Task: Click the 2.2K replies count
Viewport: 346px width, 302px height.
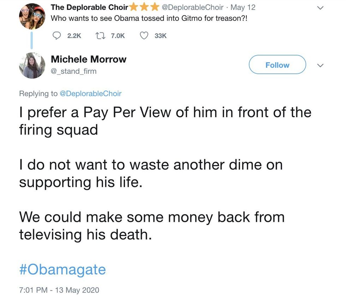Action: click(74, 36)
